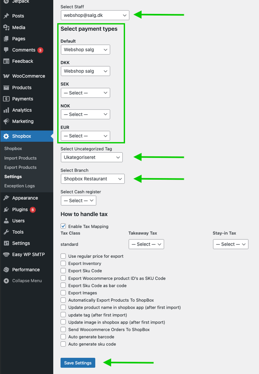Viewport: 259px width, 374px height.
Task: Open the Takeaway Tax dropdown for standard
Action: [146, 244]
